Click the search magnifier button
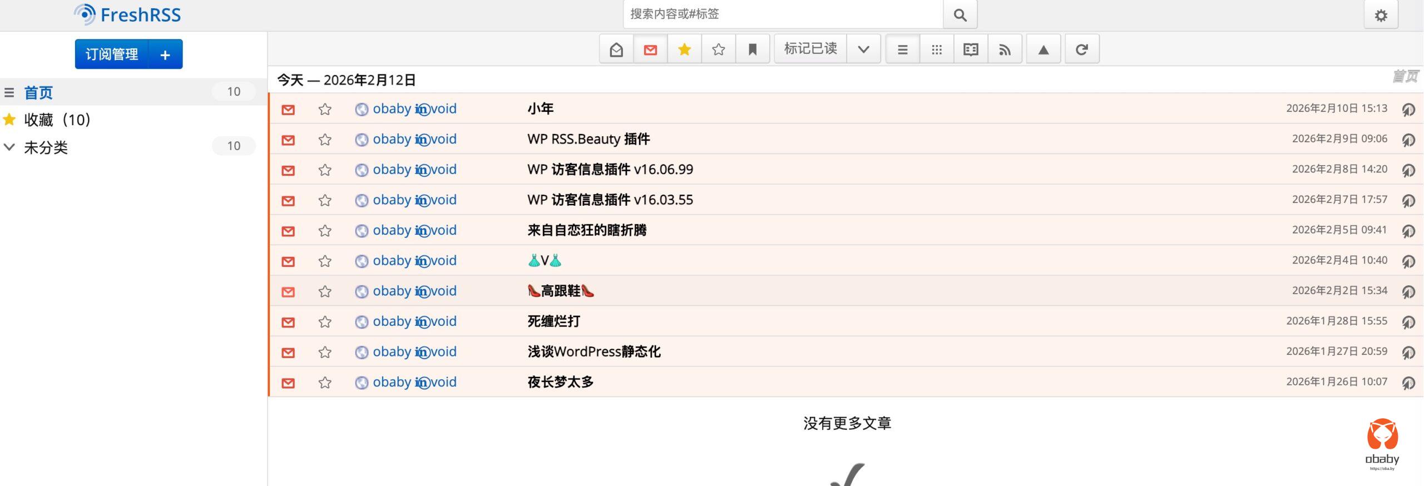The image size is (1424, 486). coord(960,15)
